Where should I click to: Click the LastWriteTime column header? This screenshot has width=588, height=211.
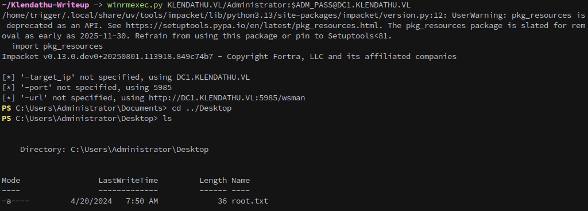128,180
